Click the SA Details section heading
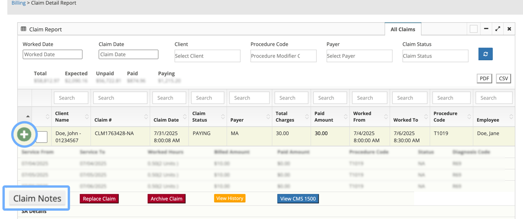The width and height of the screenshot is (523, 219). pyautogui.click(x=34, y=211)
